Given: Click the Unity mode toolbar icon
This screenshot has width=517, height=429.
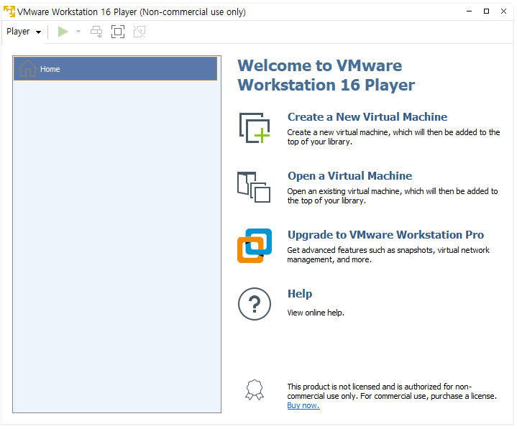Looking at the screenshot, I should (x=139, y=32).
